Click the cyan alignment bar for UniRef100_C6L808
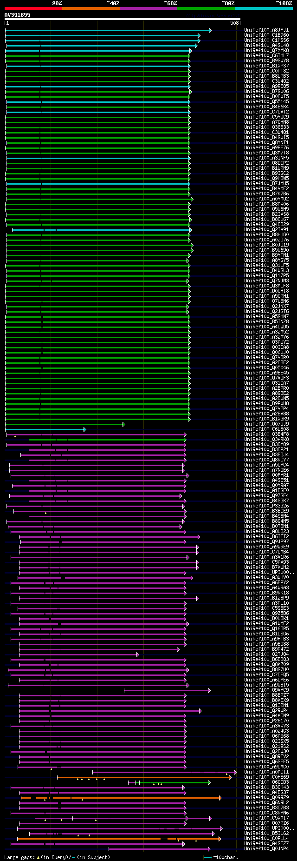The height and width of the screenshot is (861, 297). [45, 429]
